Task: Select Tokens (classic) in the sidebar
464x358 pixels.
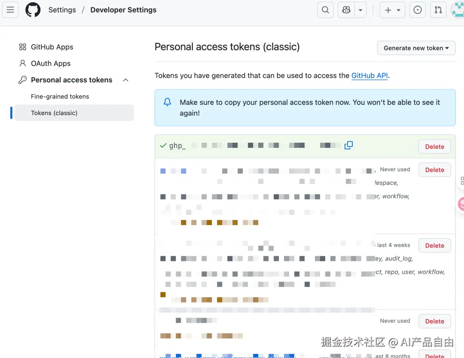Action: tap(54, 113)
